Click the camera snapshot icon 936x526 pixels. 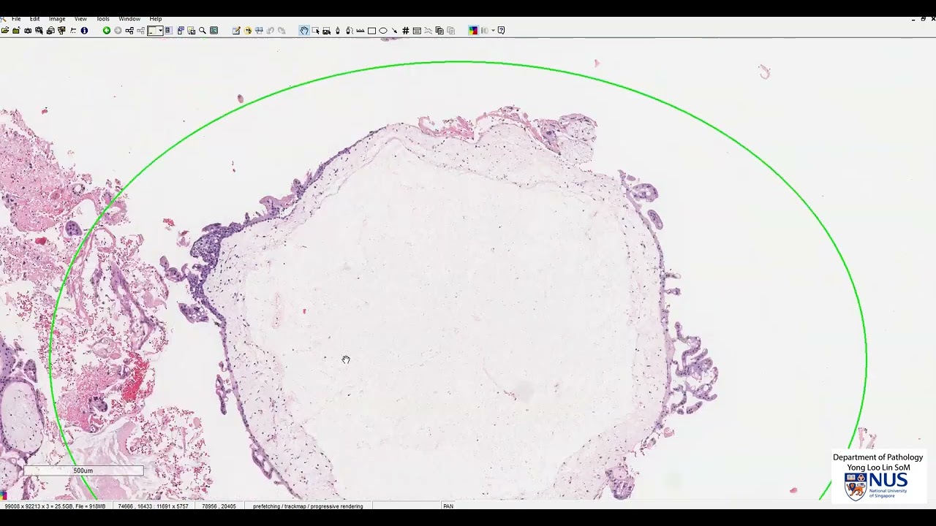[x=28, y=31]
